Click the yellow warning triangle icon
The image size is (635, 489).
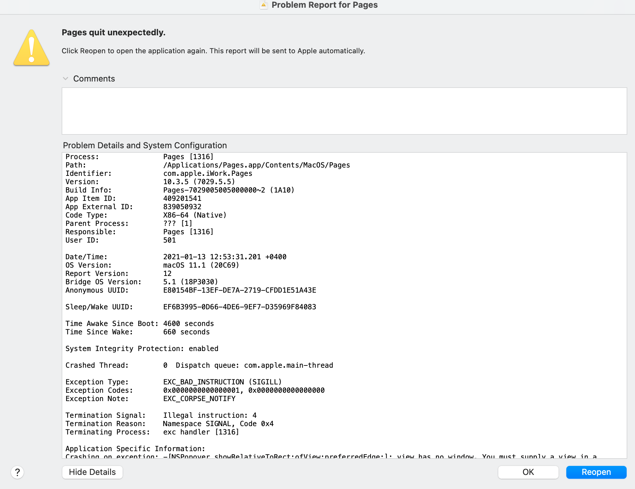[x=31, y=48]
